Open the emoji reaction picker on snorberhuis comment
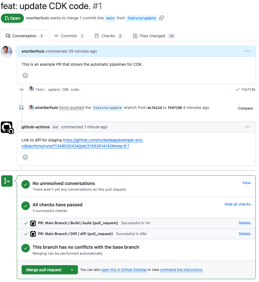Screen dimensions: 259x282 pos(25,75)
